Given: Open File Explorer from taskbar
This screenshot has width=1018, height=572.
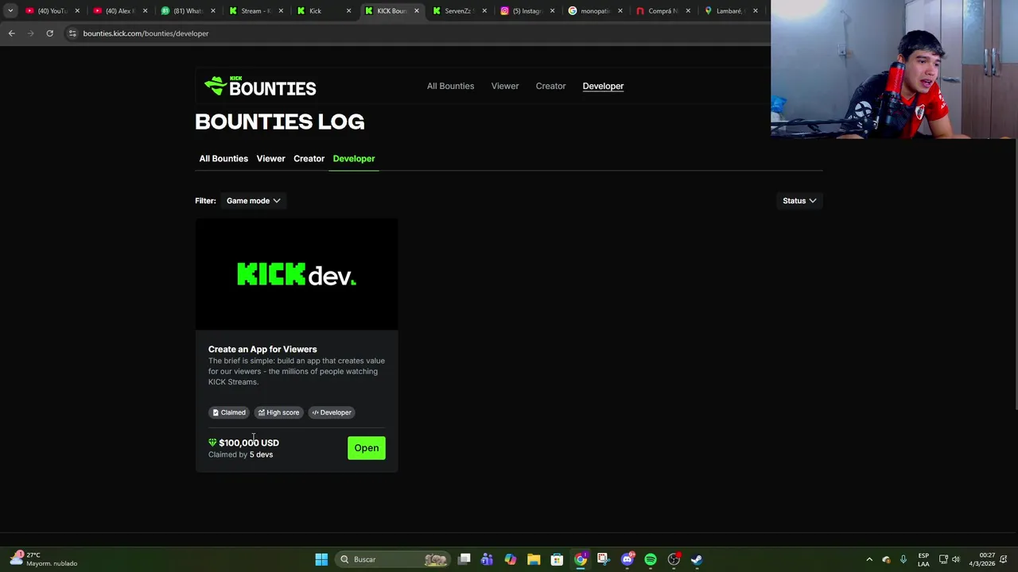Looking at the screenshot, I should click(534, 559).
